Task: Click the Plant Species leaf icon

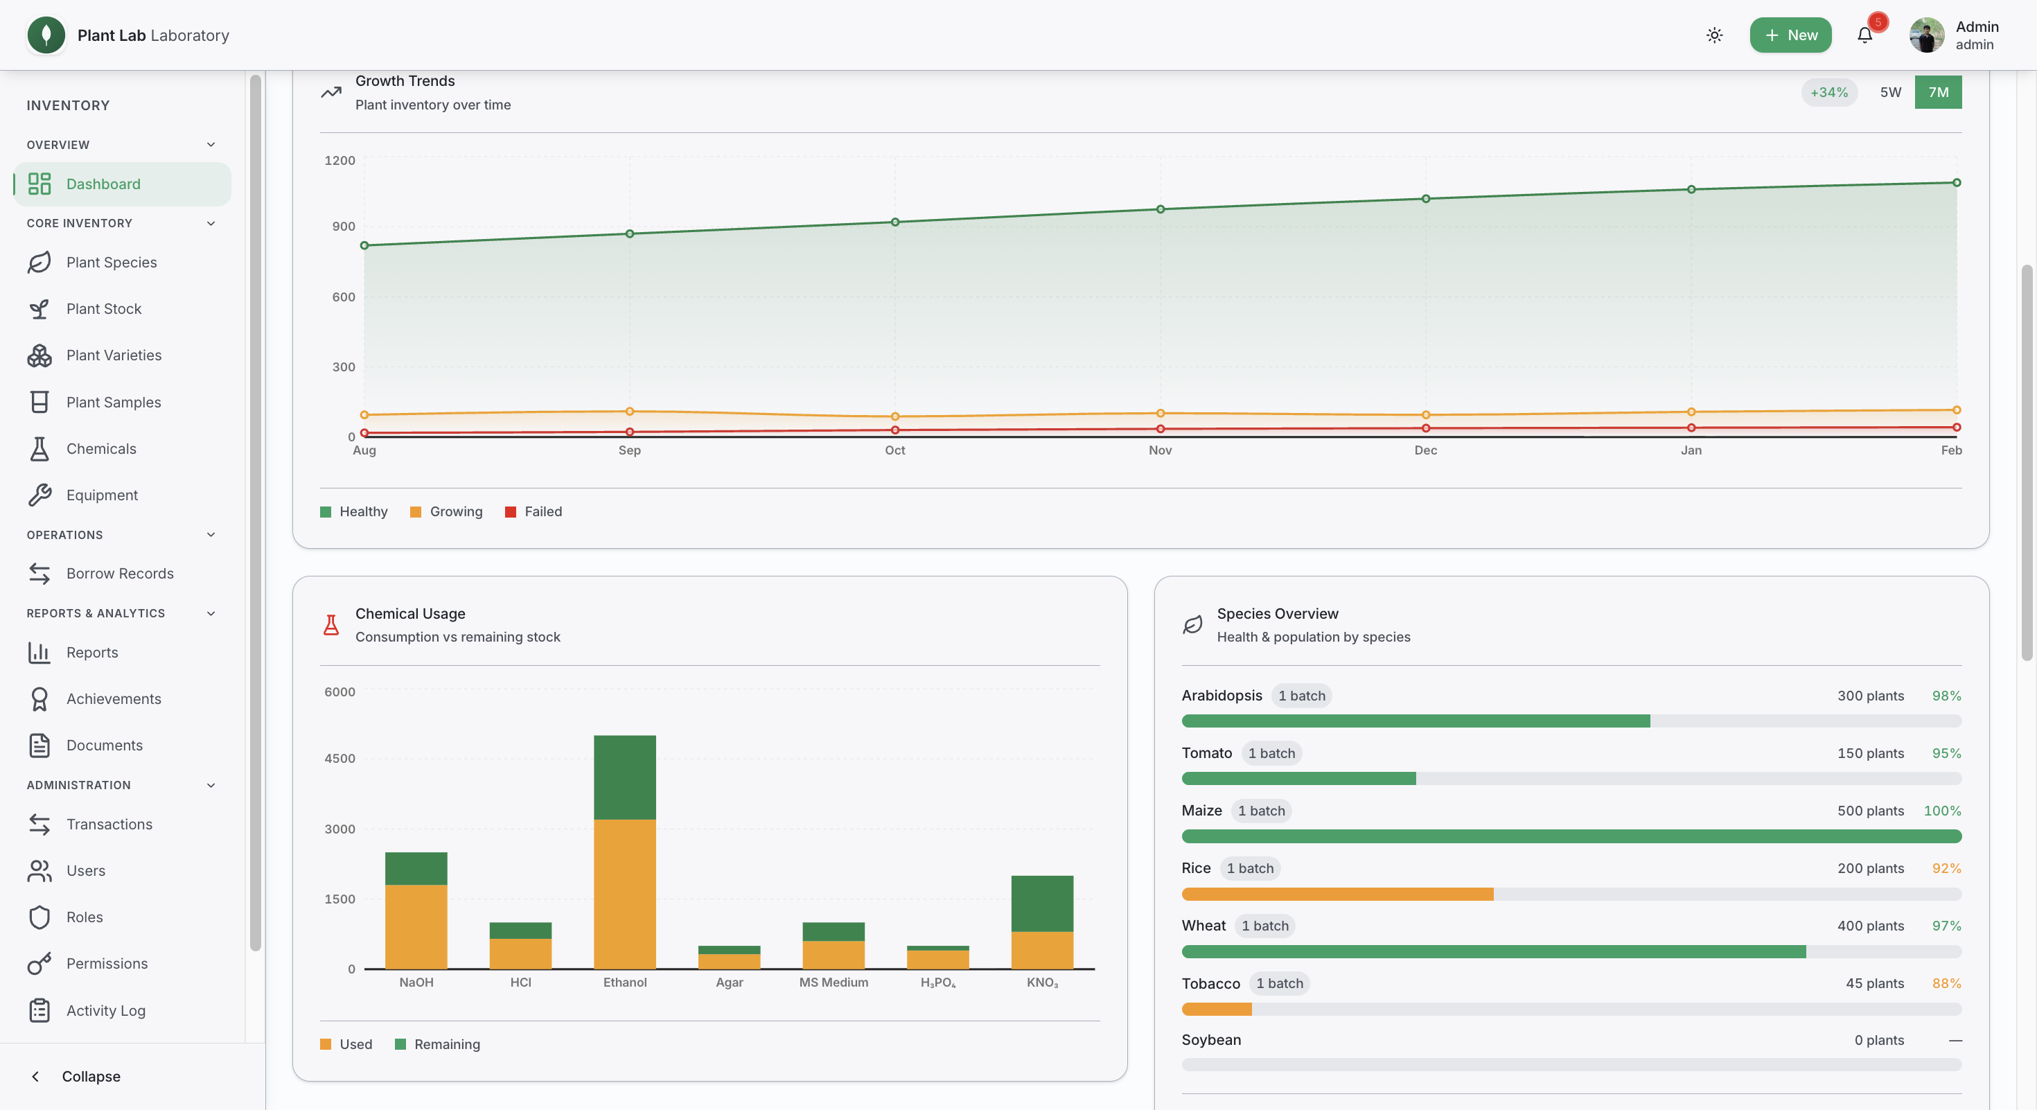Action: coord(39,263)
